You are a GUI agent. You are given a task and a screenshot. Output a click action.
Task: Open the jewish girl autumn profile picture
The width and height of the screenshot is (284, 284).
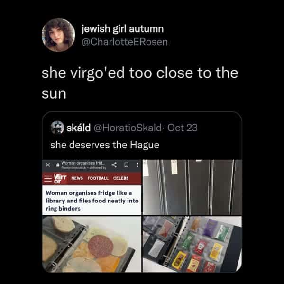(58, 35)
